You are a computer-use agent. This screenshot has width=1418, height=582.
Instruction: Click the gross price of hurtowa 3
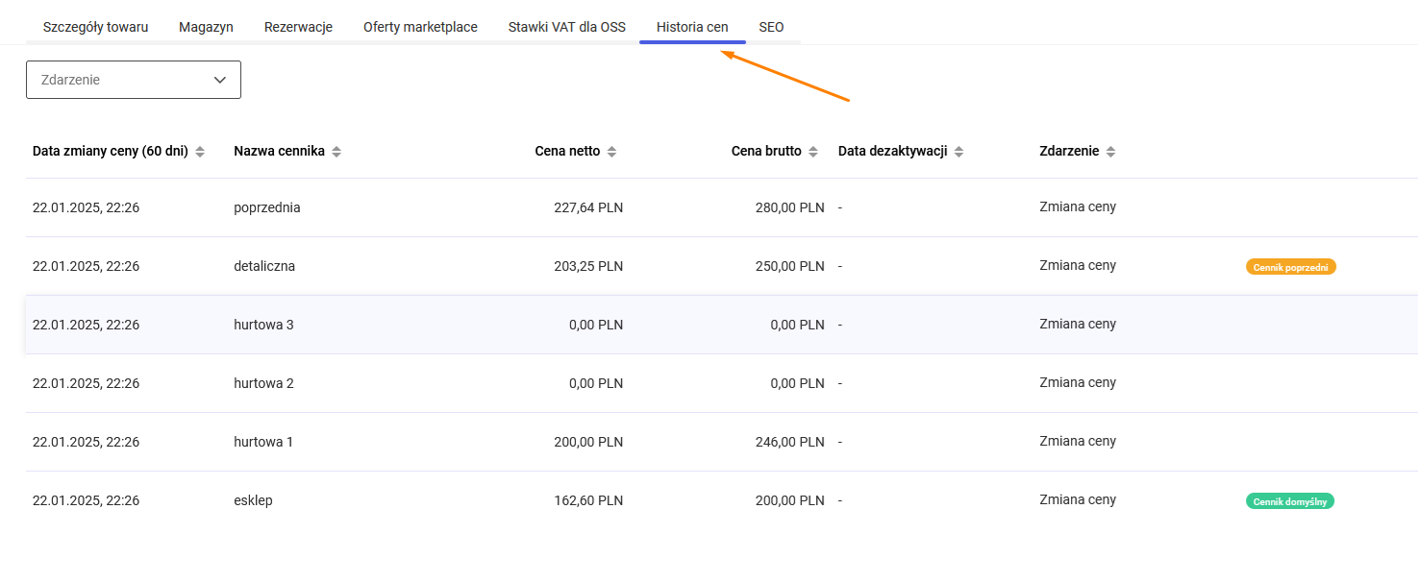pos(798,325)
